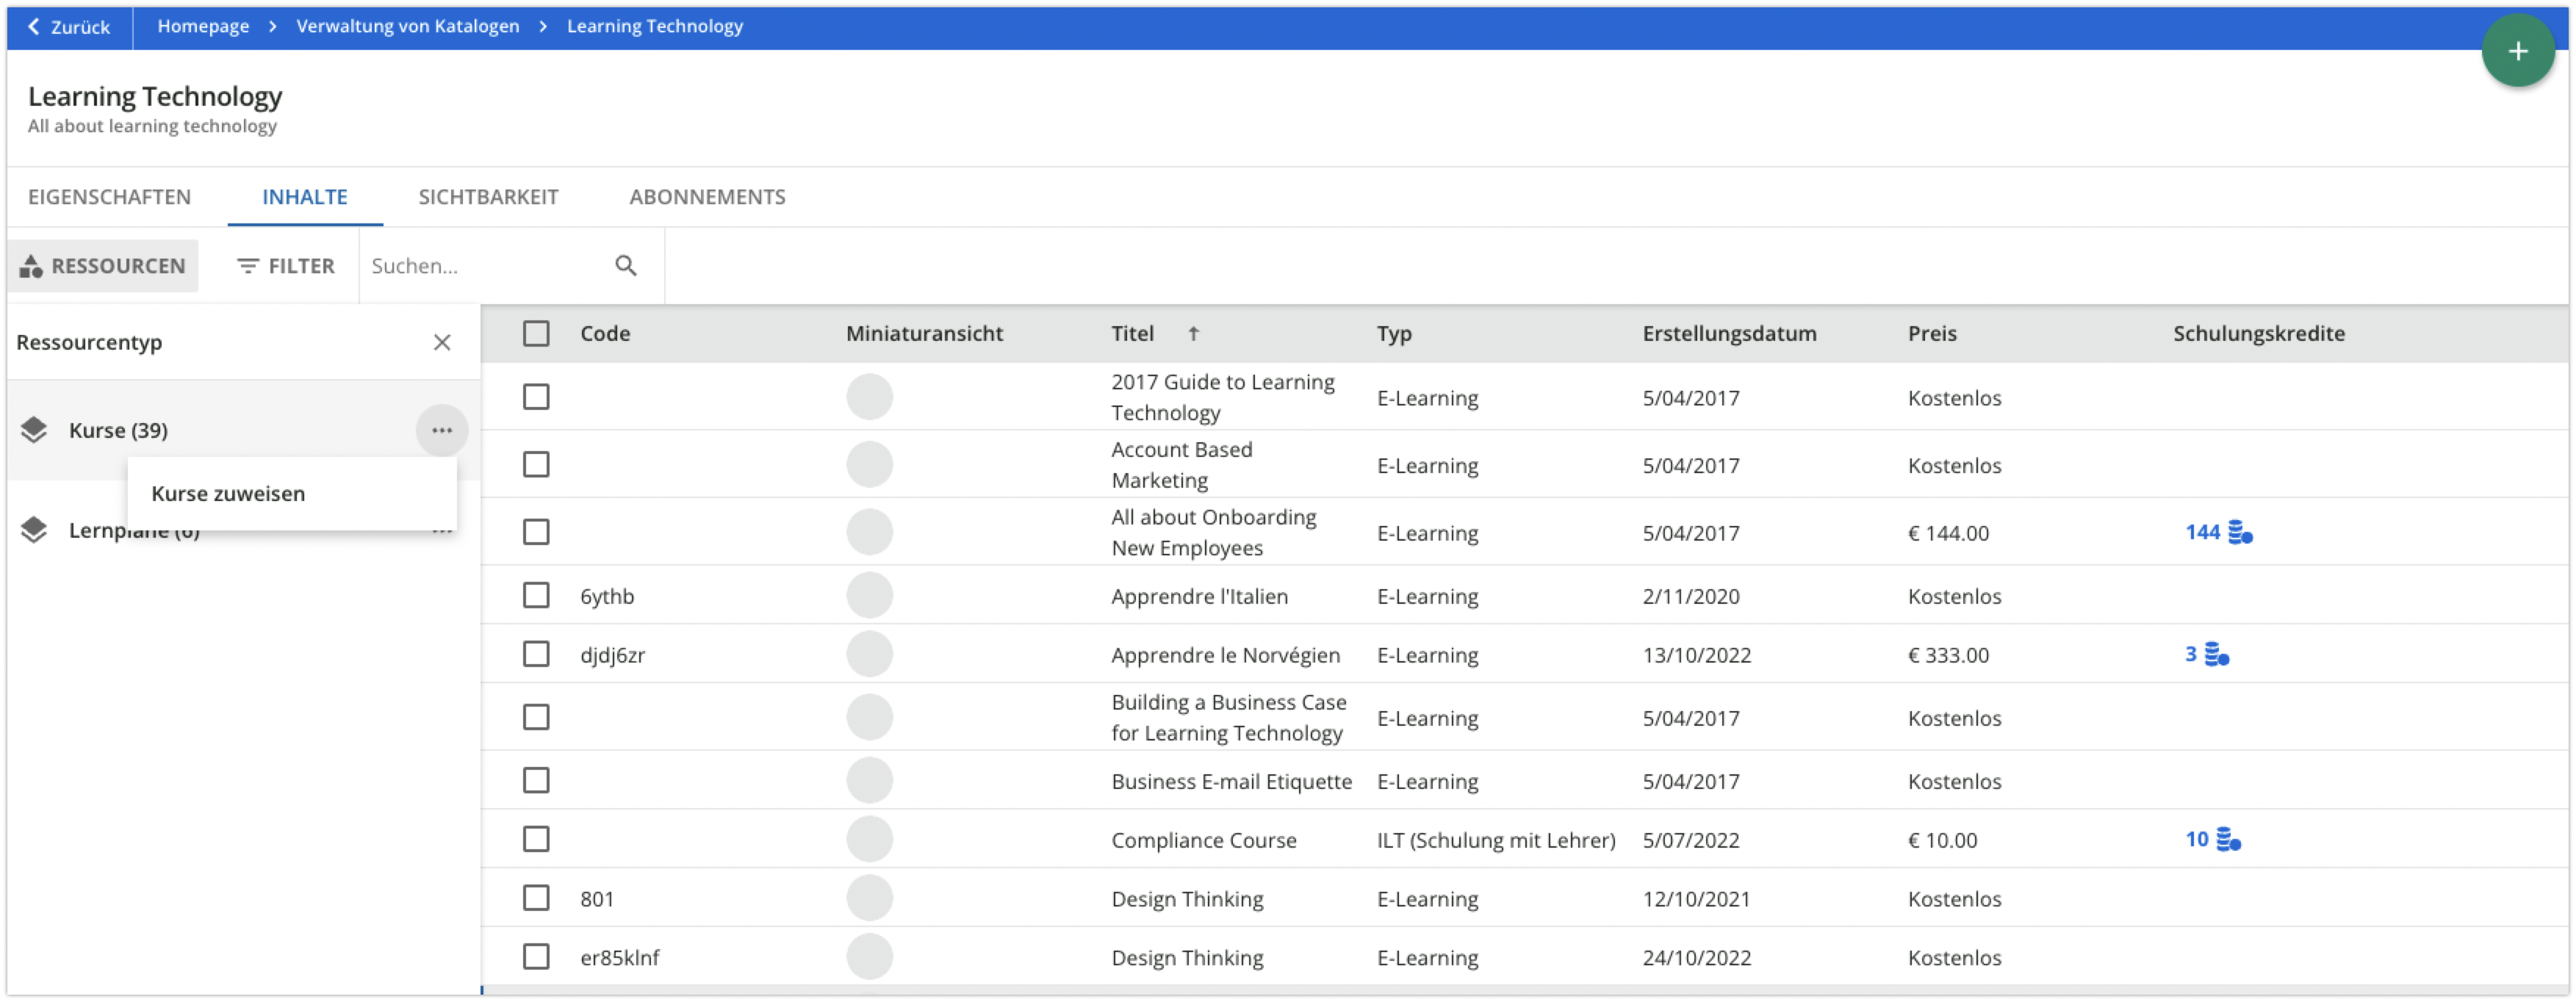Choose Kurse zuweisen from popup menu
The width and height of the screenshot is (2576, 1002).
(228, 494)
